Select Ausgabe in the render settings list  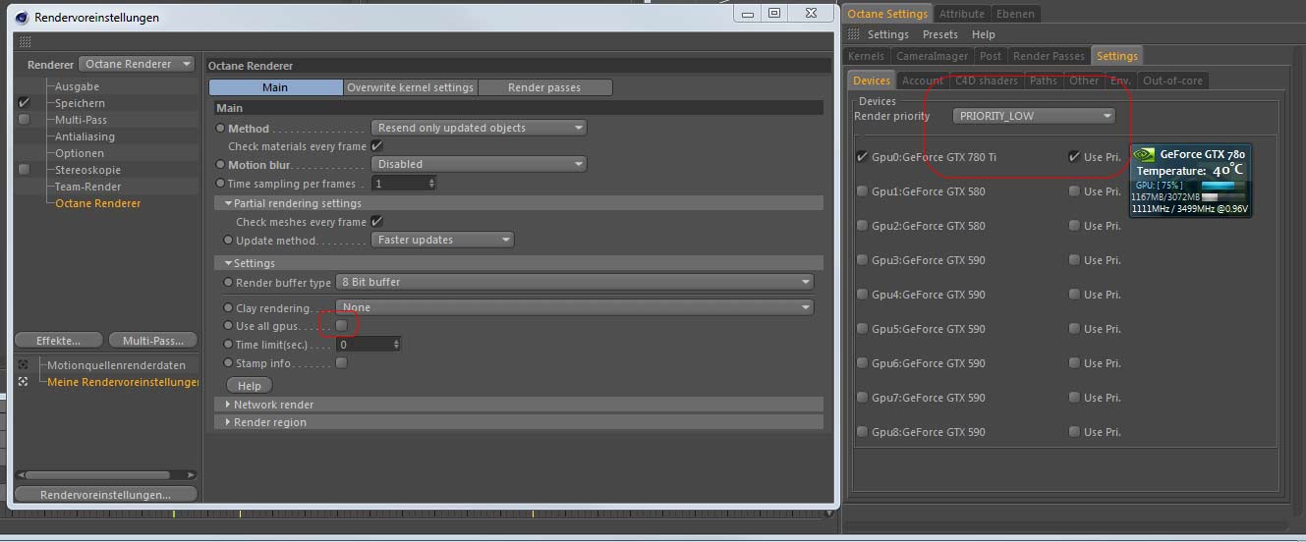(x=77, y=86)
